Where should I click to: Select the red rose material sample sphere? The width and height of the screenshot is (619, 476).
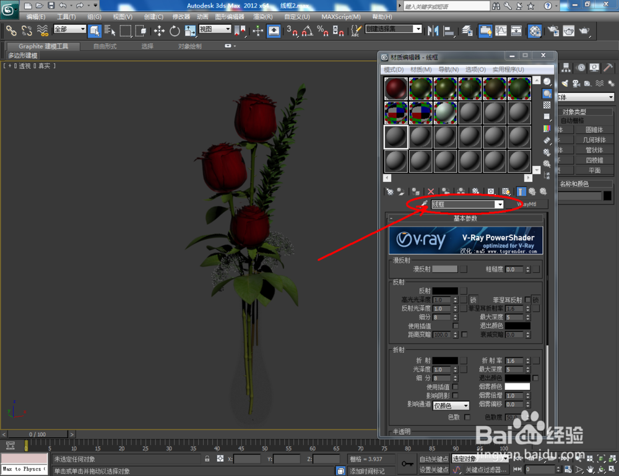(x=396, y=89)
